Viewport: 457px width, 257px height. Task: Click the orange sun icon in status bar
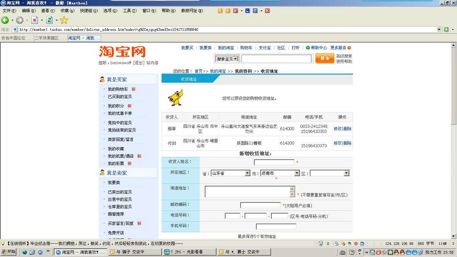click(x=356, y=244)
